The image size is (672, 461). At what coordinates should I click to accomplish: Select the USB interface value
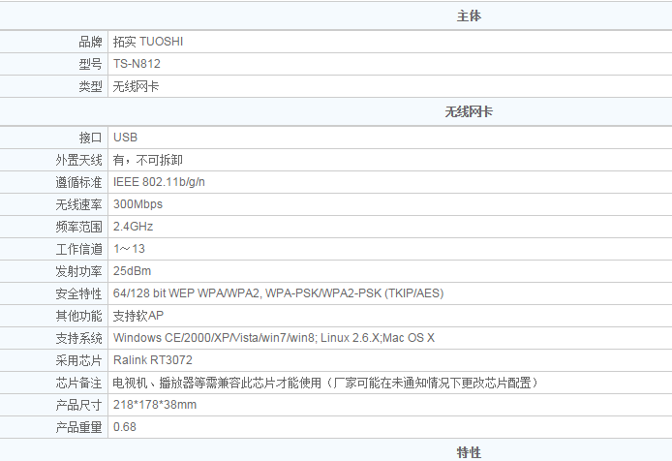click(125, 138)
